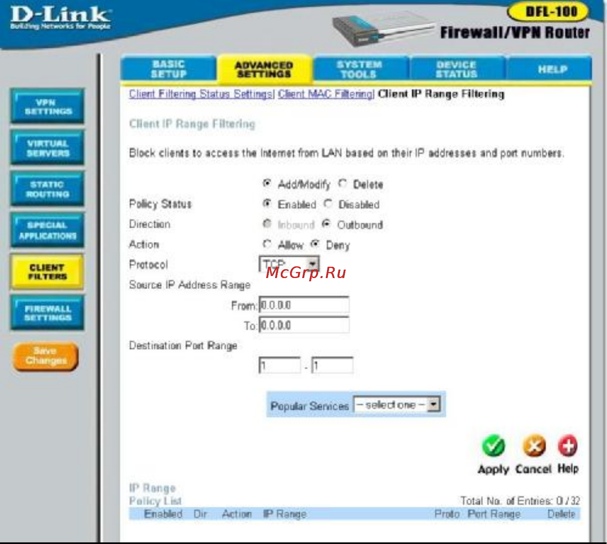Click the IP Range column header
The height and width of the screenshot is (544, 607).
(x=285, y=514)
